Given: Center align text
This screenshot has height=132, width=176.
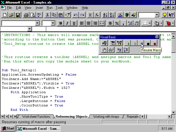Looking at the screenshot, I should 89,23.
